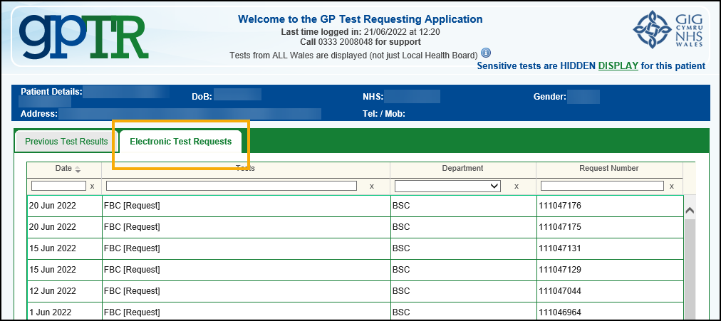Clear the Department filter with its x
Screen dimensions: 721x321
[x=515, y=186]
